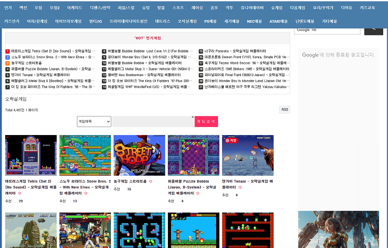
Task: Click the heart icon after Tetris (Set 2) title
Action: point(20,193)
